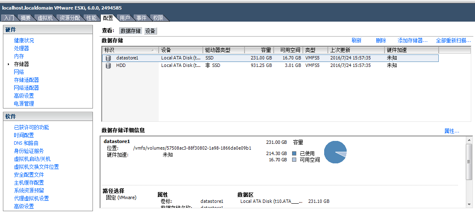Open DNS 和路由 settings

pyautogui.click(x=26, y=143)
